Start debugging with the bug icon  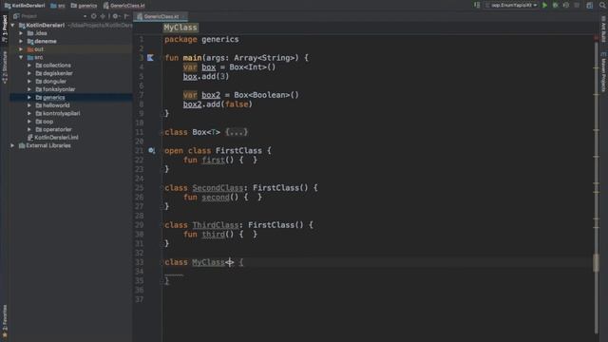555,5
